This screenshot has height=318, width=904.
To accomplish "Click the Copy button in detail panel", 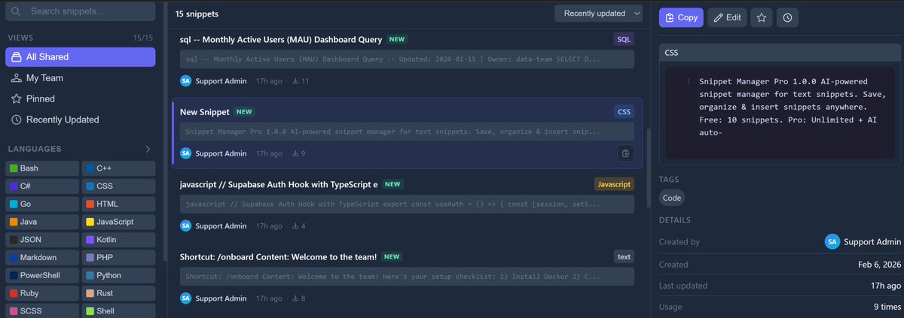I will click(681, 18).
